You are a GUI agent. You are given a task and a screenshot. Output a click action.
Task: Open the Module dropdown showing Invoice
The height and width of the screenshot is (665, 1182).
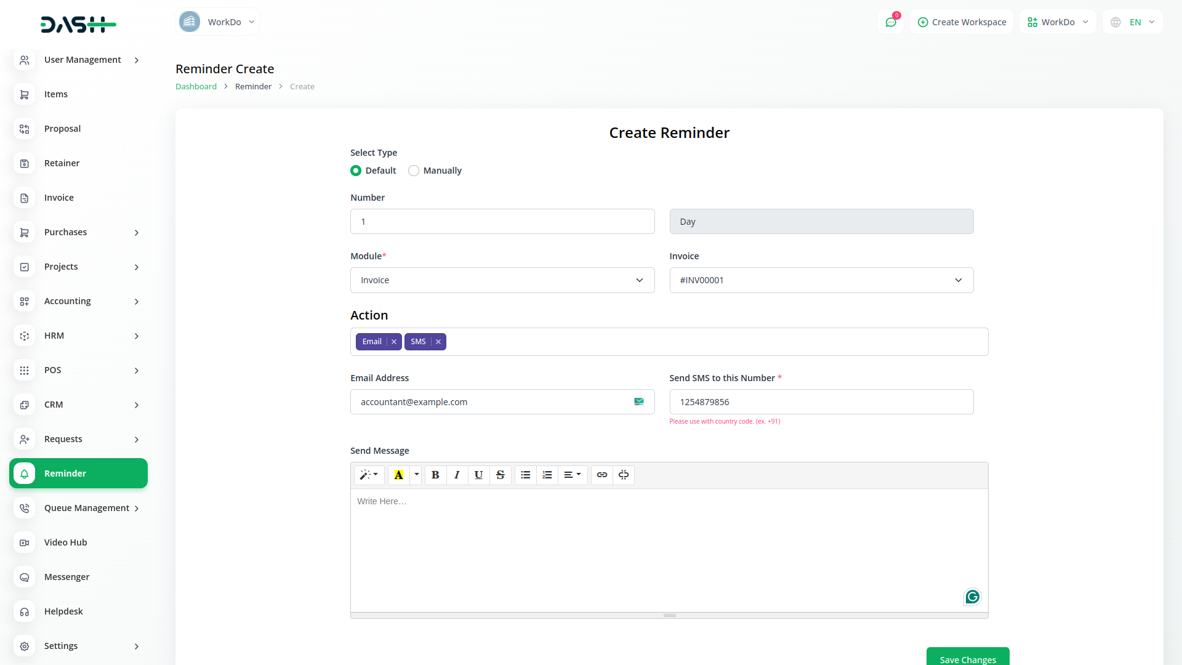tap(502, 280)
